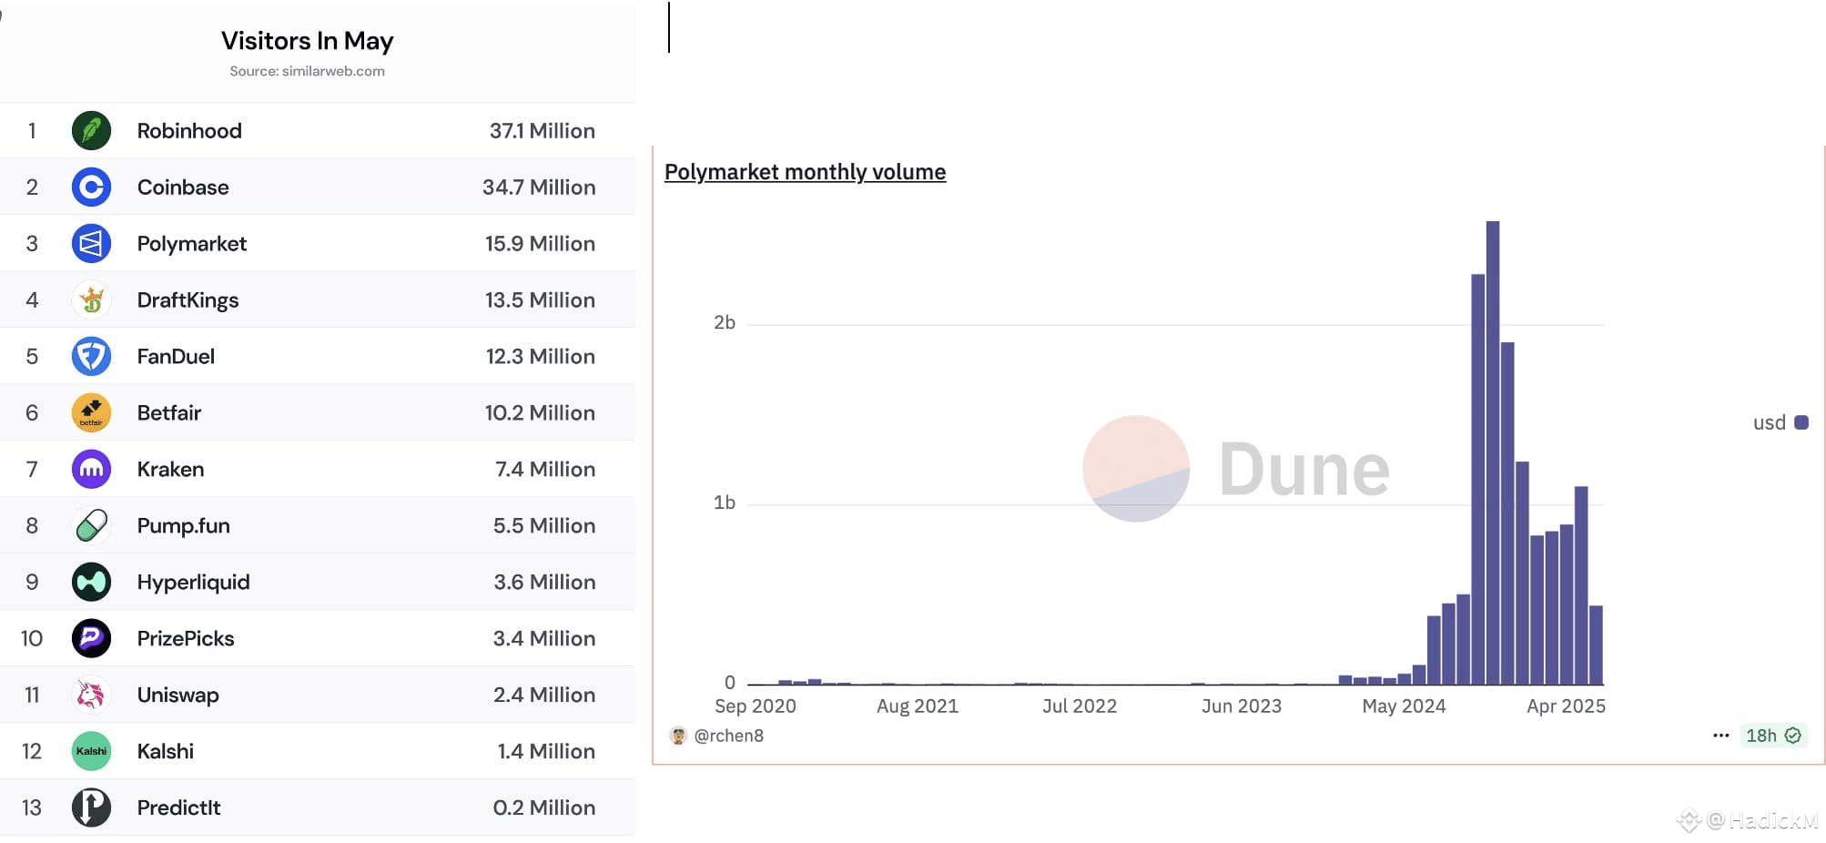Select the 10.2 Million visitor value
Screen dimensions: 1826x843
click(540, 413)
